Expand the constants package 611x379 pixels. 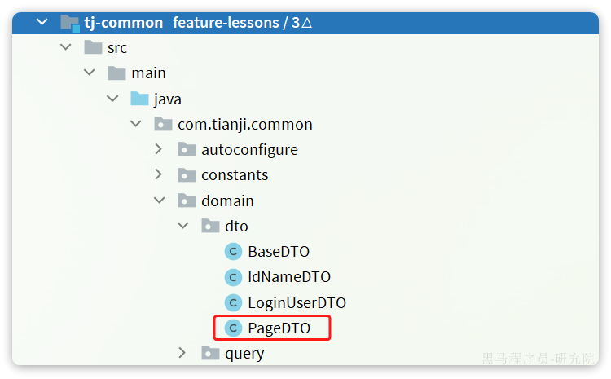(158, 174)
